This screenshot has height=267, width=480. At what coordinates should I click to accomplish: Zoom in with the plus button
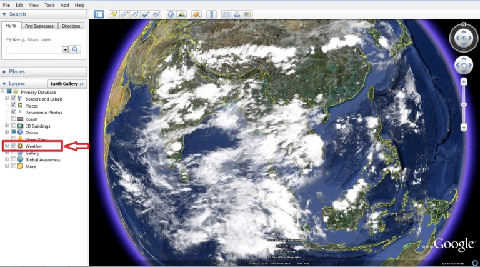(x=464, y=82)
